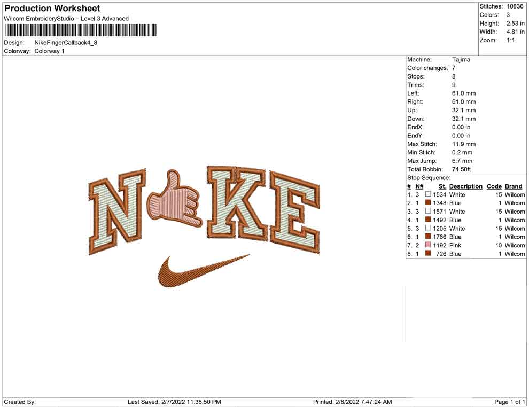Image resolution: width=529 pixels, height=407 pixels.
Task: Click the "Down:" value 32.1 mm
Action: 464,119
